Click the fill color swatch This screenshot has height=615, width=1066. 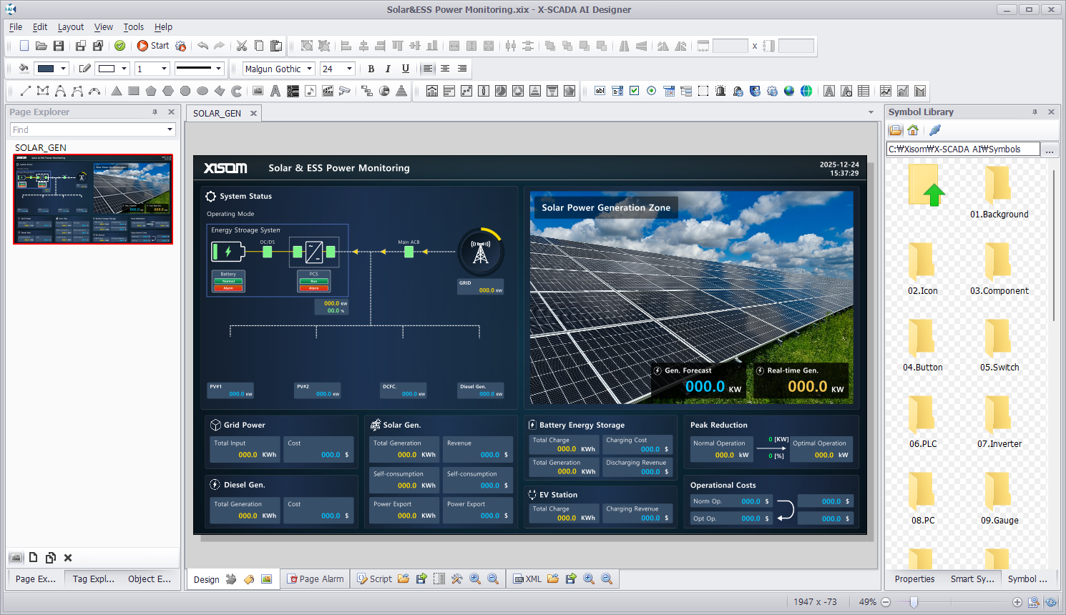[46, 69]
